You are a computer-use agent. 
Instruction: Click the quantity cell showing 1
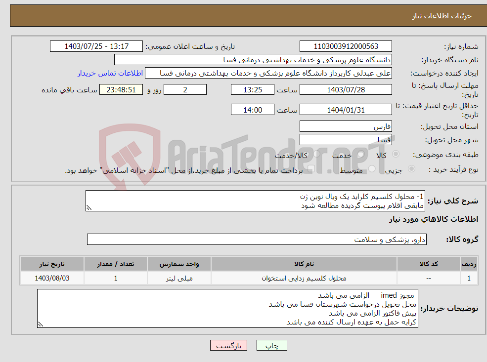tap(116, 278)
